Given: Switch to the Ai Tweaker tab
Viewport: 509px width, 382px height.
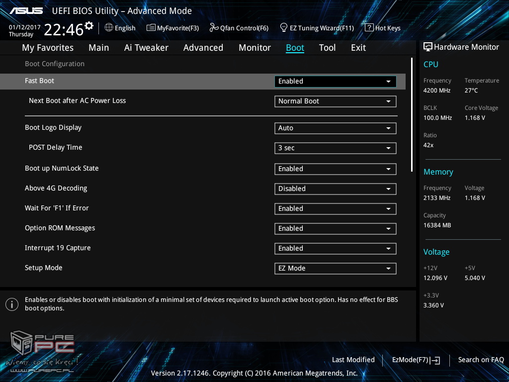Looking at the screenshot, I should click(146, 48).
